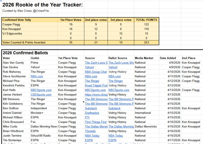
Task: Click the PTI source link
Action: point(87,117)
